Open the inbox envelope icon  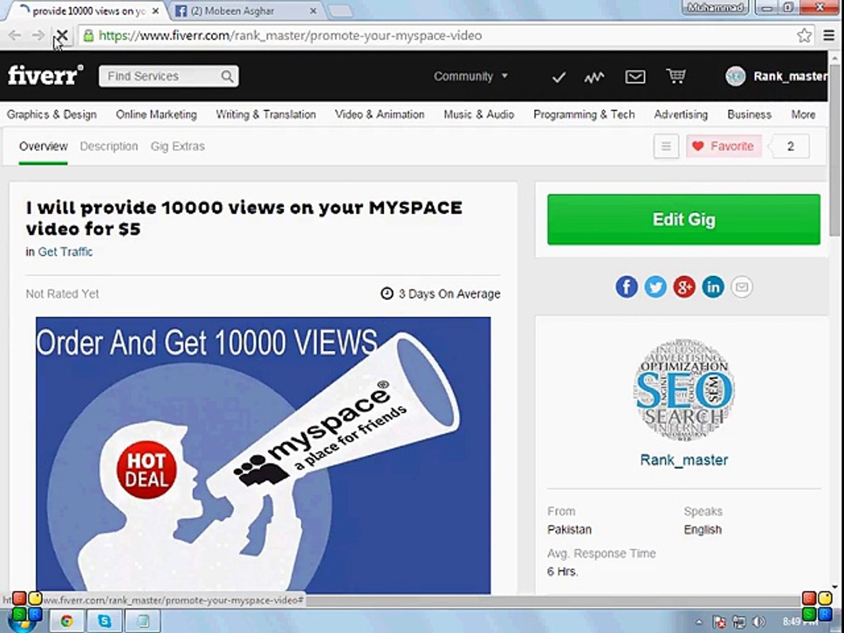pos(635,77)
